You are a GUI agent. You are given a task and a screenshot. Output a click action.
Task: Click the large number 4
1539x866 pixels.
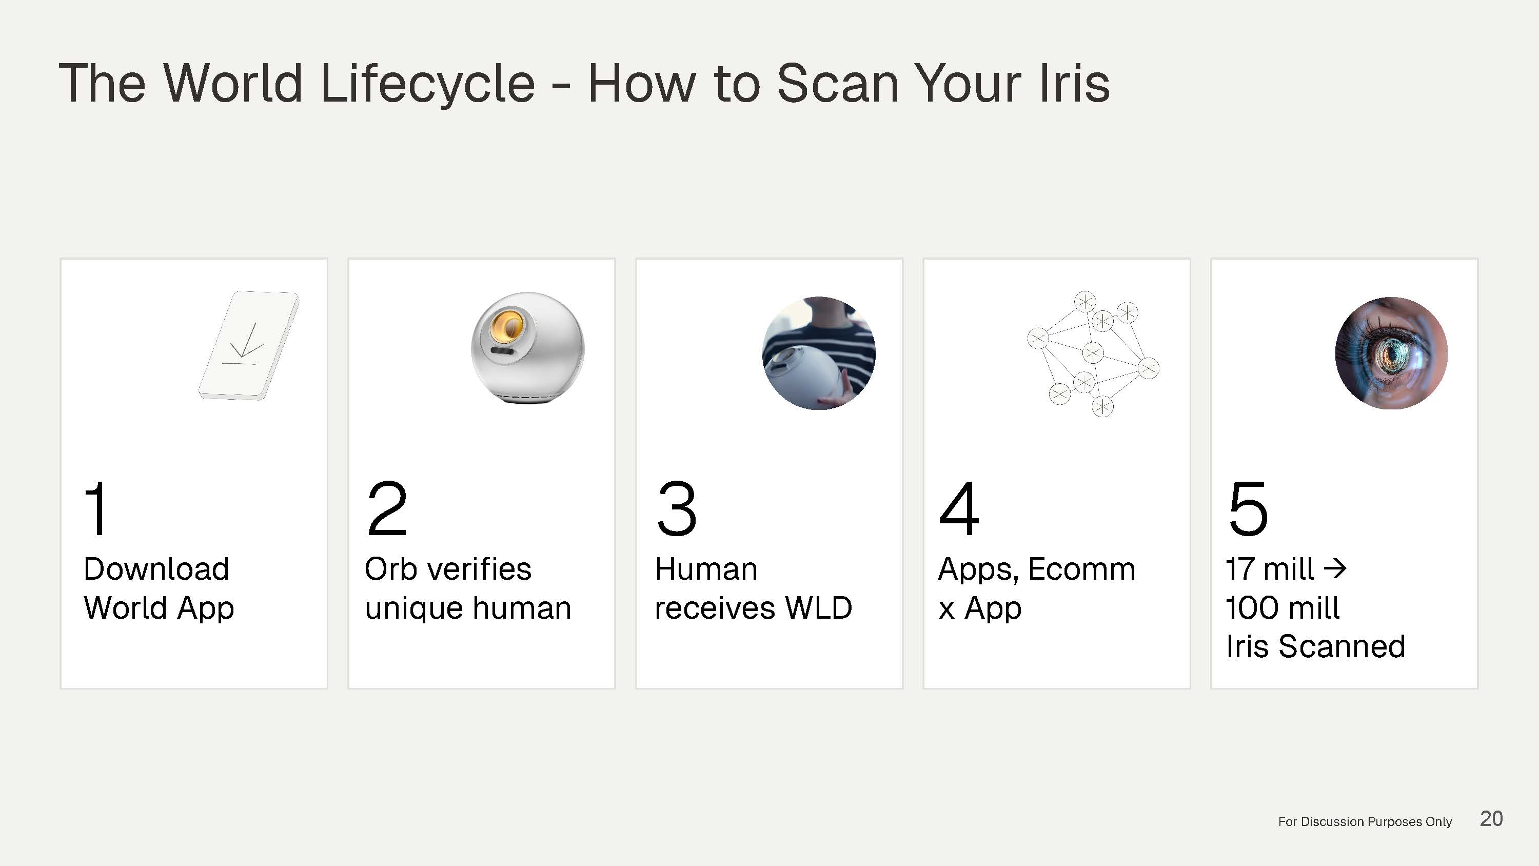click(959, 508)
